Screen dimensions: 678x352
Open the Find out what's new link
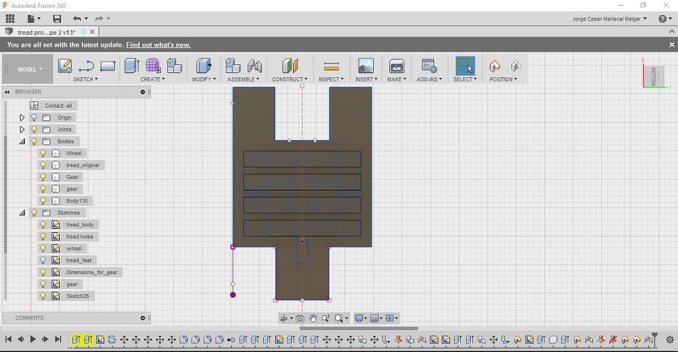click(158, 45)
